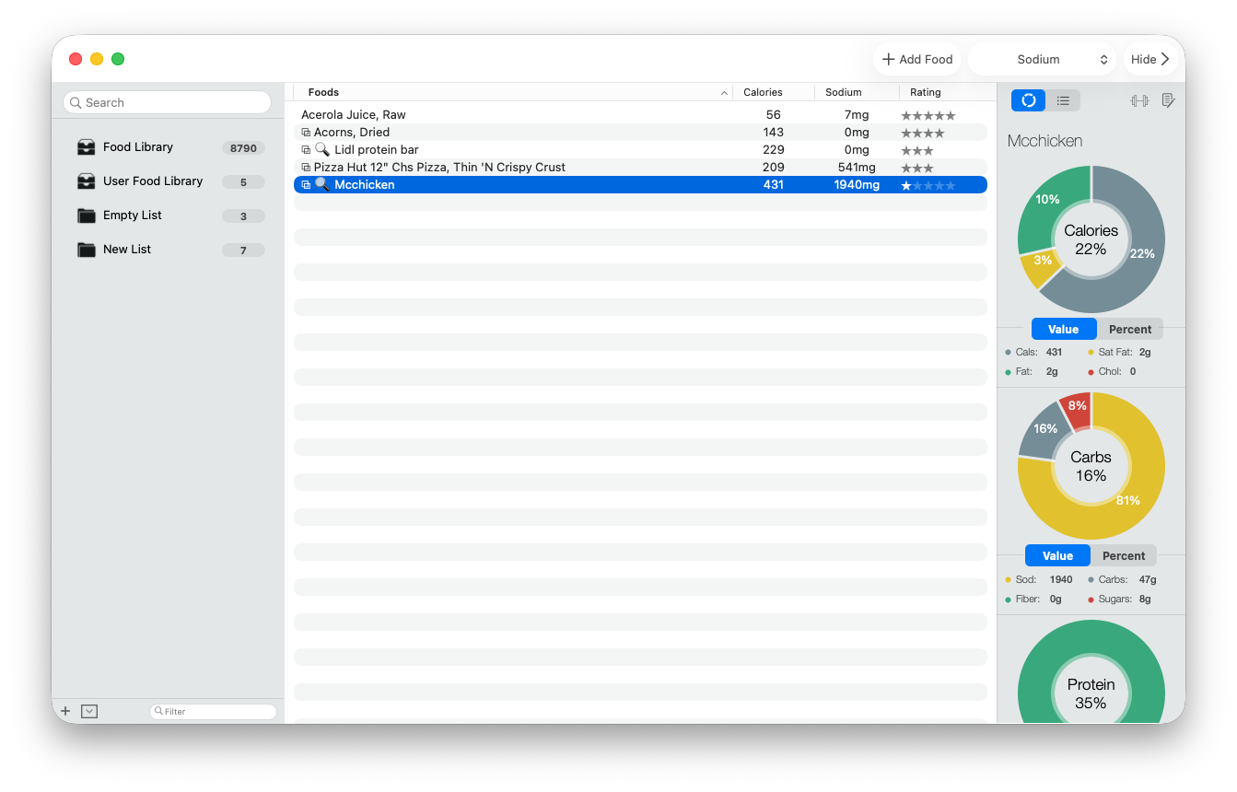Select Value under the Carbs chart

1057,555
